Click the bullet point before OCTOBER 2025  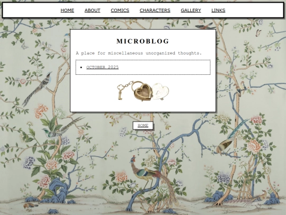pyautogui.click(x=81, y=67)
